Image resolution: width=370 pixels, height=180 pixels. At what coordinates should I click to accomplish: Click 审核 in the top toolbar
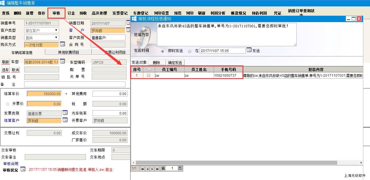[x=56, y=13]
